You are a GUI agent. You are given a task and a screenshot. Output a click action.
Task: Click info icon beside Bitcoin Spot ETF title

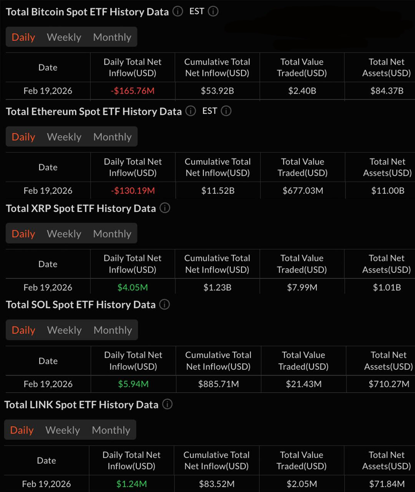[178, 12]
